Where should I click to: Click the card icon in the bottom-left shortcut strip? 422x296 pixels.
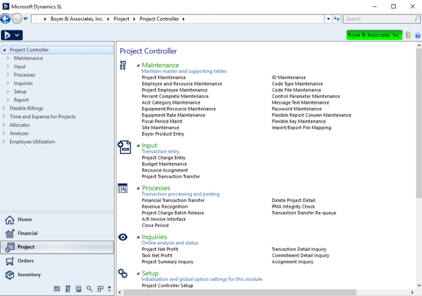tap(57, 289)
